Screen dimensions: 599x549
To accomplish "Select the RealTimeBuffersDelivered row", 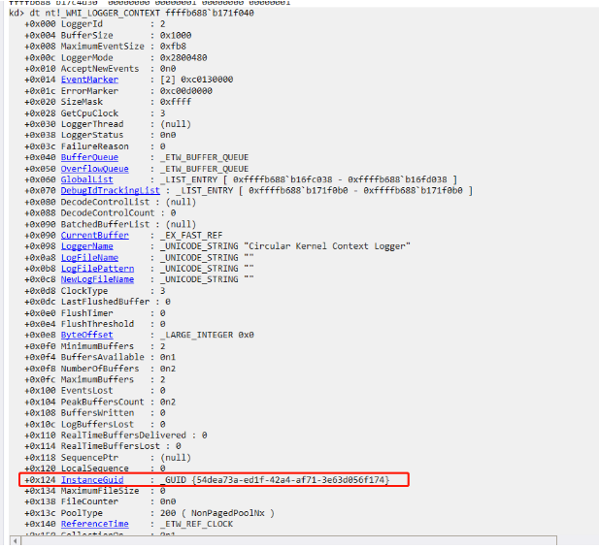I will click(x=116, y=436).
